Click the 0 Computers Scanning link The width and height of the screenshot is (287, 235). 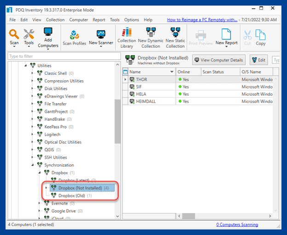[237, 224]
